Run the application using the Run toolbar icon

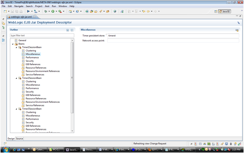[x=53, y=11]
